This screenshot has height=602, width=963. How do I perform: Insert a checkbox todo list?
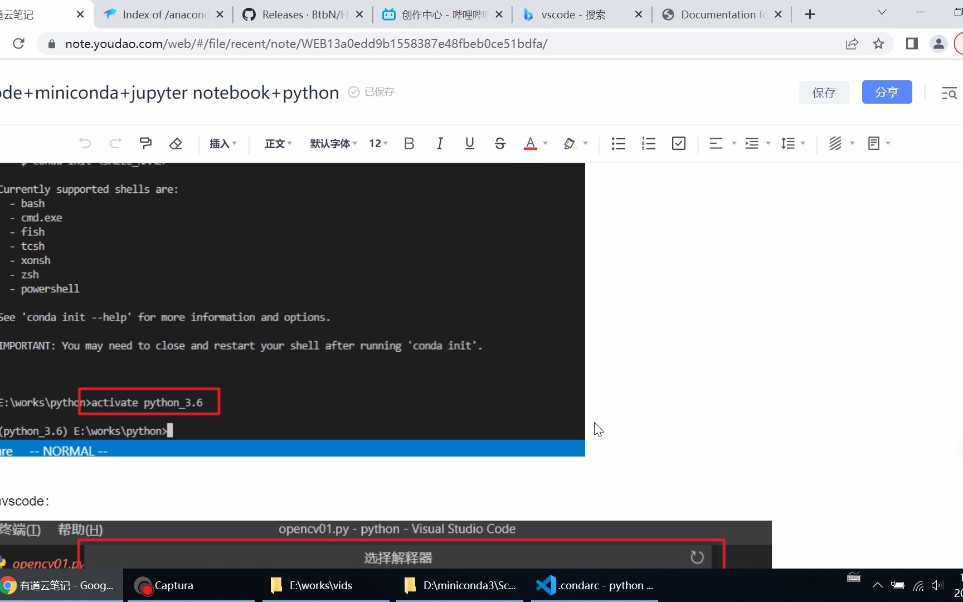tap(678, 143)
